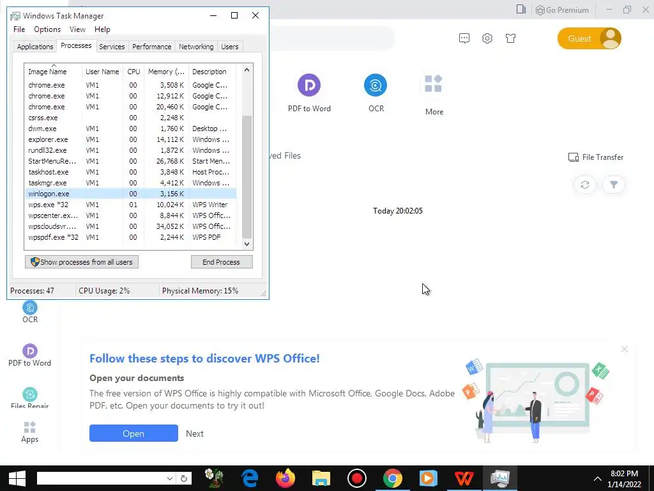Open the WPS skin shirt icon

[x=510, y=38]
